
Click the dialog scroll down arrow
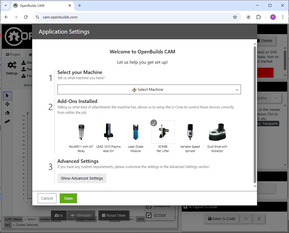(255, 186)
